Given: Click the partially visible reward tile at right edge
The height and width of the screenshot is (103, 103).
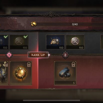Looking at the screenshot, I should click(x=102, y=42).
